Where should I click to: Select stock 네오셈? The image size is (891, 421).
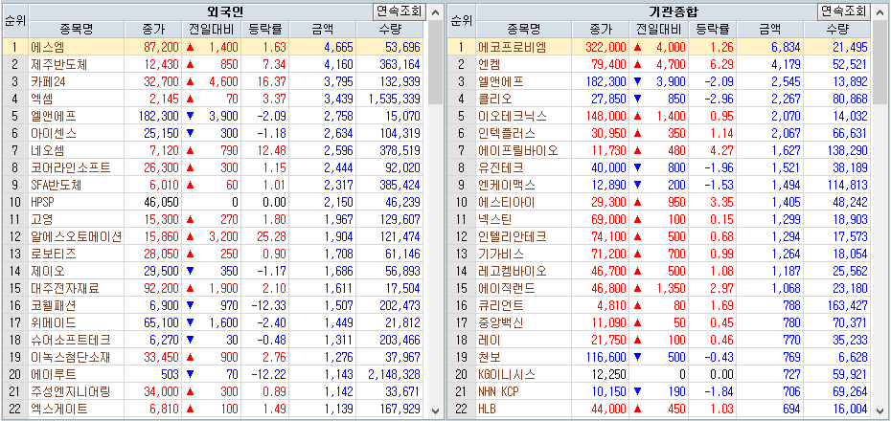(x=48, y=150)
